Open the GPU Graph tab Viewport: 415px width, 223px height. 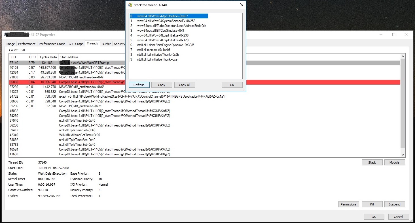[x=76, y=44]
